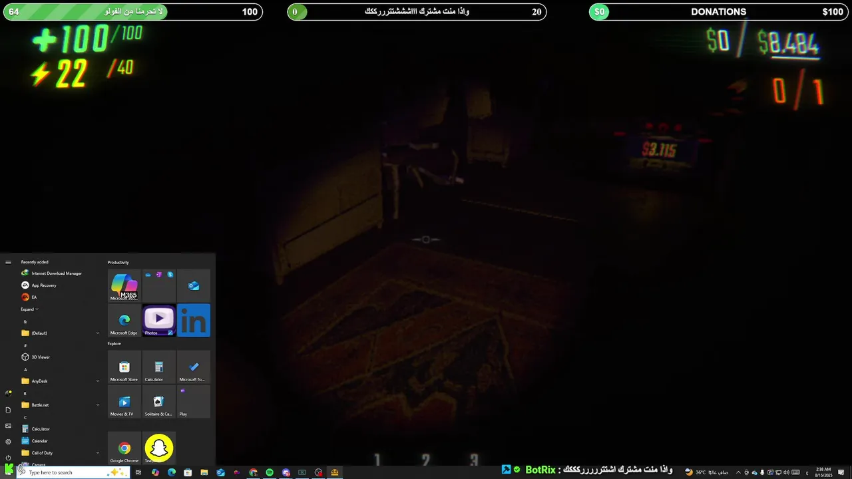Show hidden system tray icons
Viewport: 852px width, 479px height.
(x=738, y=472)
